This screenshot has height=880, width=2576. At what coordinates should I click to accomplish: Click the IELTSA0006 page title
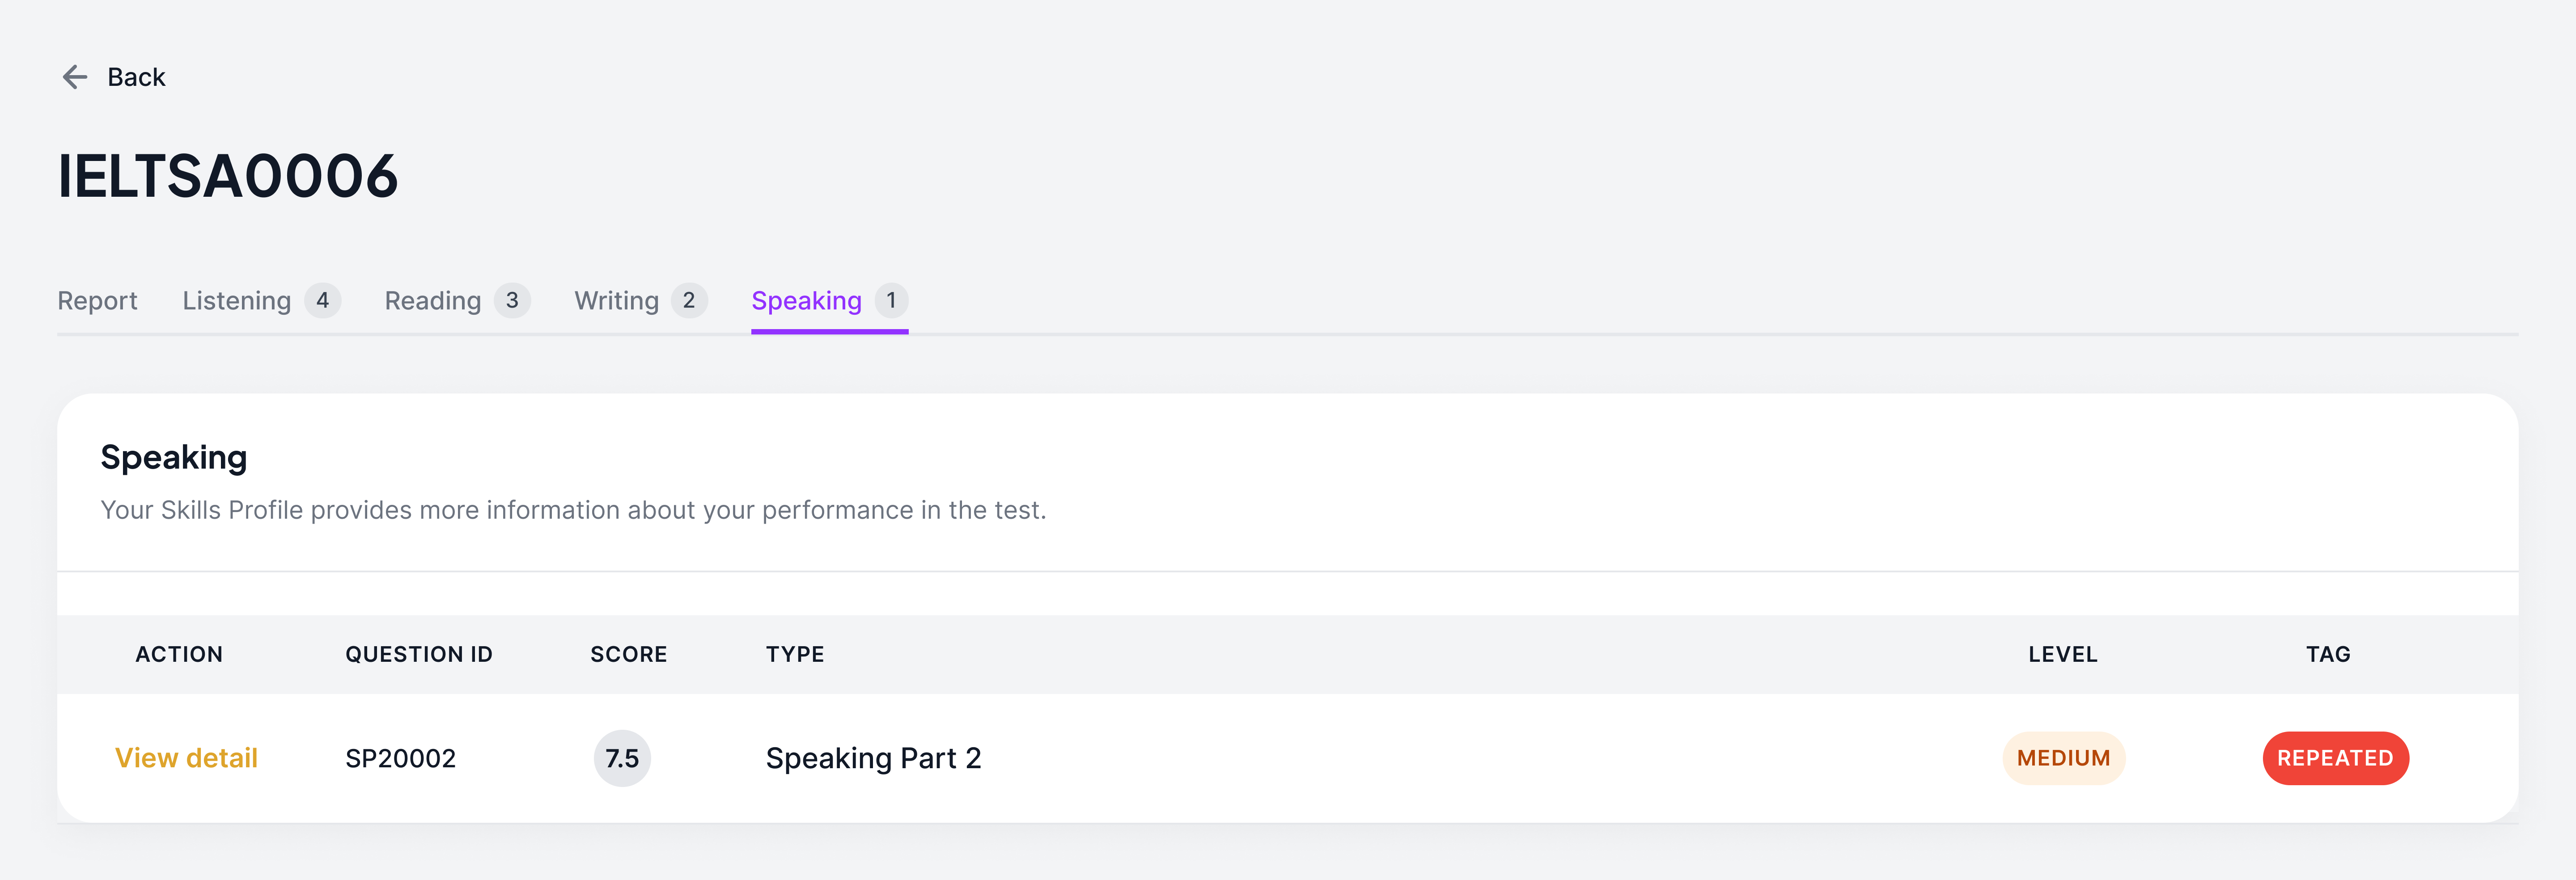tap(228, 176)
